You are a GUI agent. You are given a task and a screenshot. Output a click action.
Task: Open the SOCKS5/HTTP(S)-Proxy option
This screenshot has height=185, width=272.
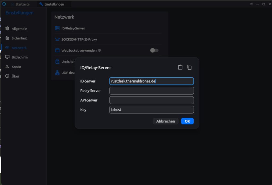point(108,39)
